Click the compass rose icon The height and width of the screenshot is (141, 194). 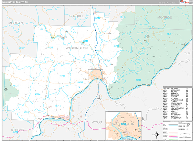[x=156, y=134]
